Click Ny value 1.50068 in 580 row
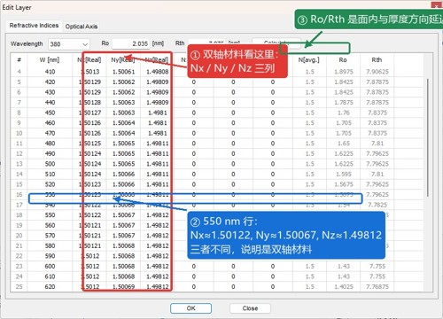 click(x=123, y=245)
